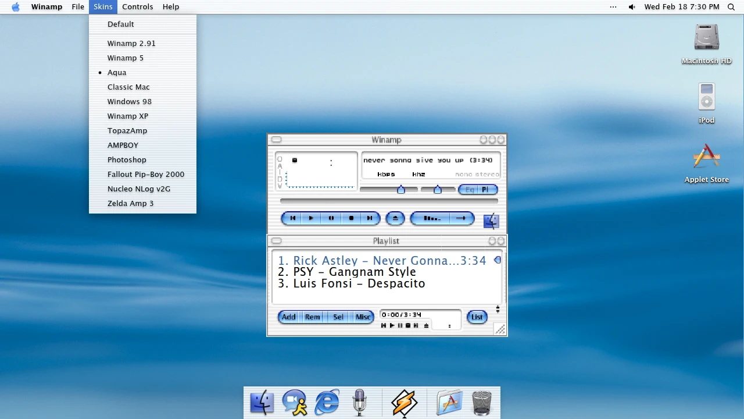Open the Misc menu in Playlist window
This screenshot has width=744, height=419.
click(363, 317)
